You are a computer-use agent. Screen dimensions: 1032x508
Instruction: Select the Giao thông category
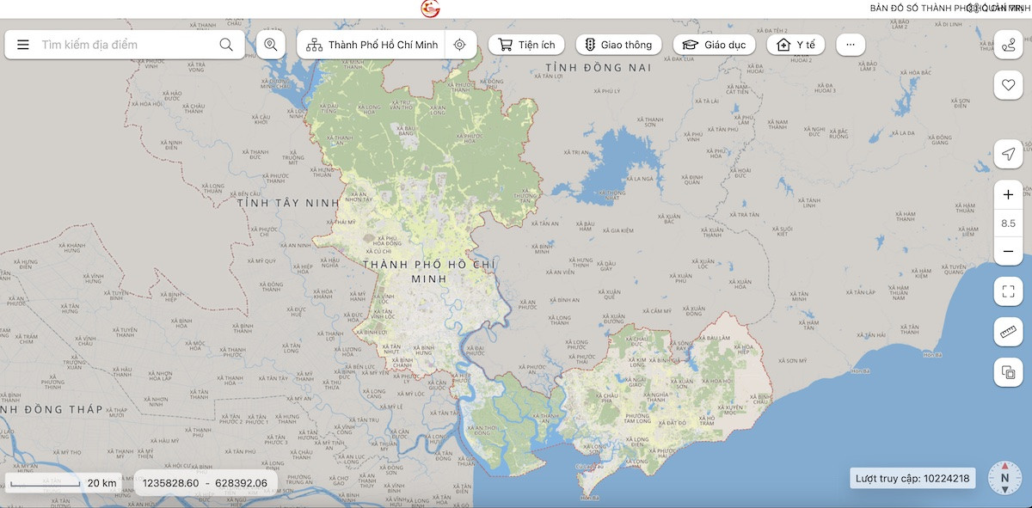point(618,45)
